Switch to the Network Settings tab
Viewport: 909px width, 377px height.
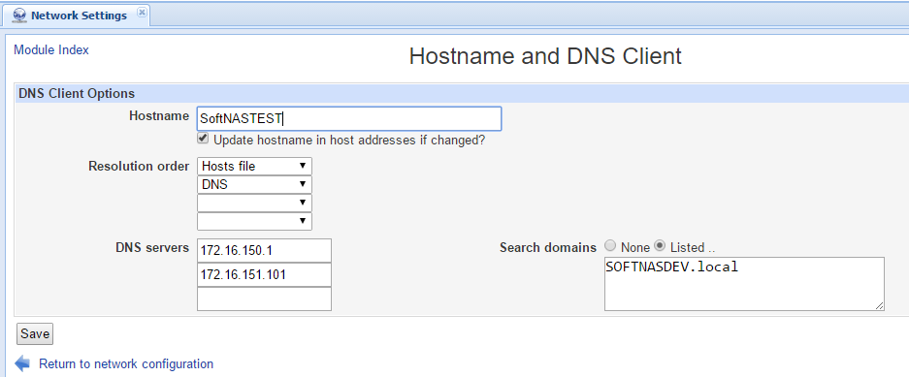pyautogui.click(x=77, y=16)
